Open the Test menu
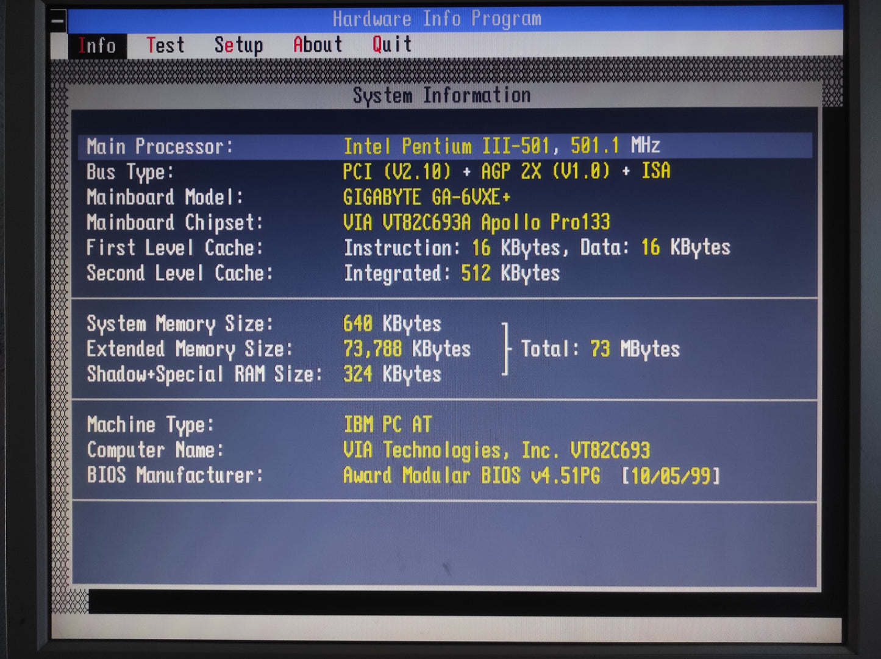Viewport: 881px width, 659px height. [165, 45]
